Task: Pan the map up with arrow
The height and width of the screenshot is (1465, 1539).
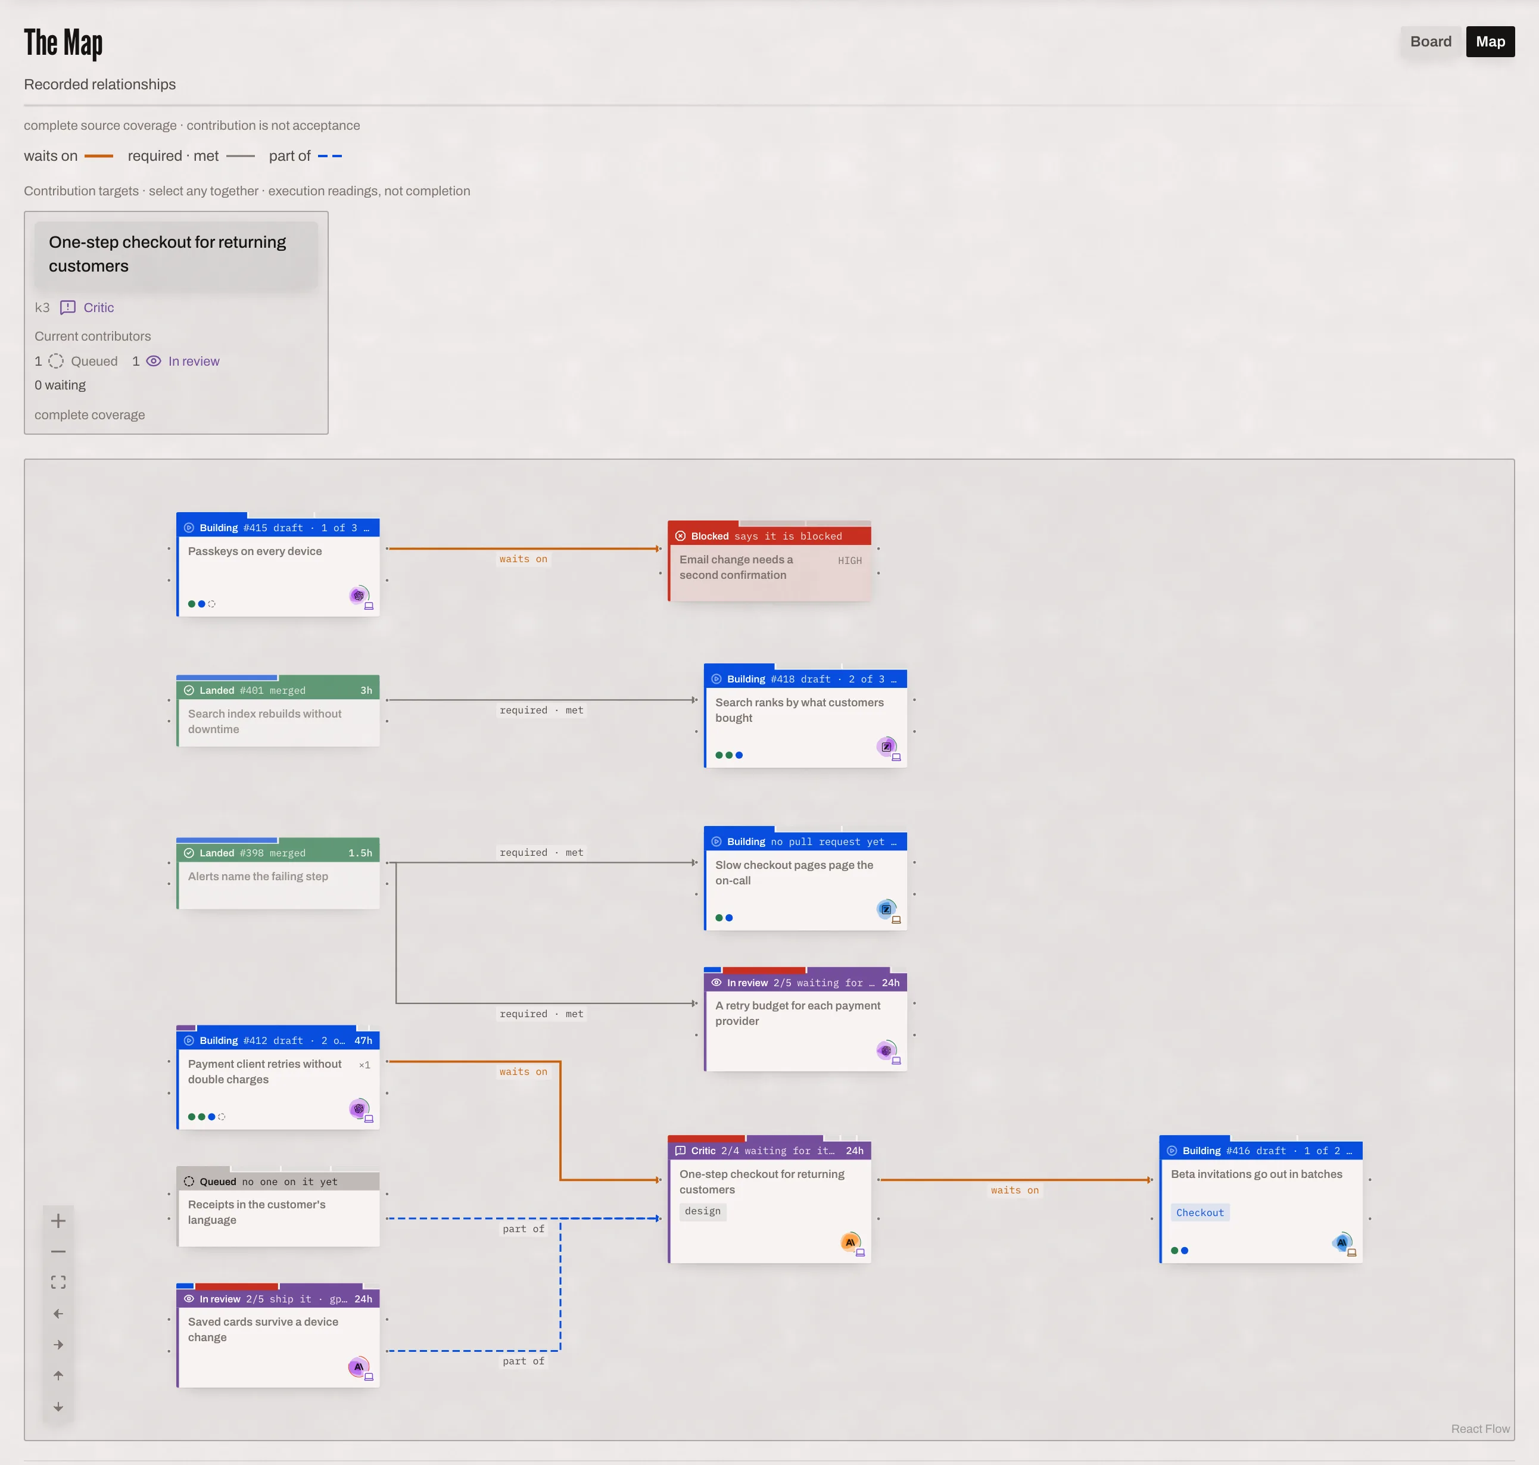Action: [58, 1375]
